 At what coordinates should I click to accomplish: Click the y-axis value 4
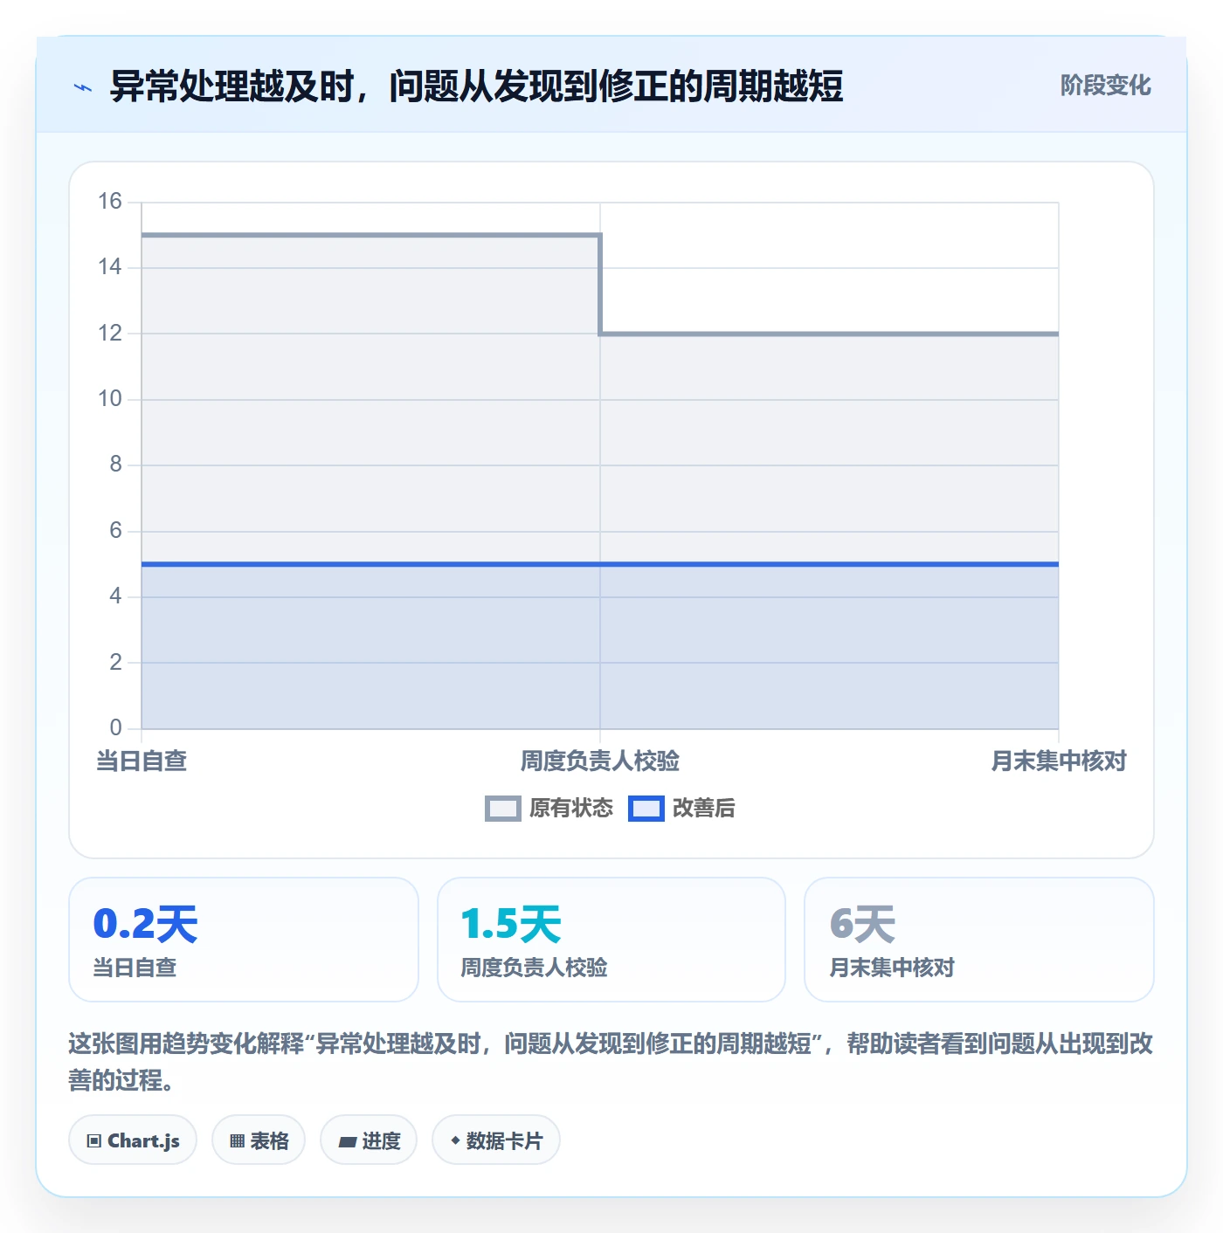[115, 596]
